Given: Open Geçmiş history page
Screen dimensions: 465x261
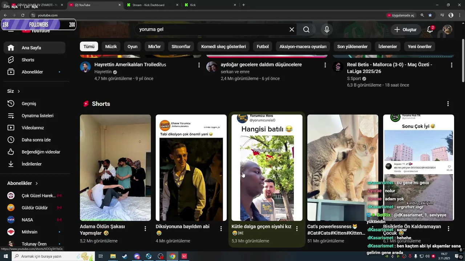Looking at the screenshot, I should 35,104.
